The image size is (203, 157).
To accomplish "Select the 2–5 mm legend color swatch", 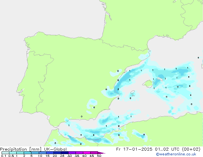I will pyautogui.click(x=28, y=153).
